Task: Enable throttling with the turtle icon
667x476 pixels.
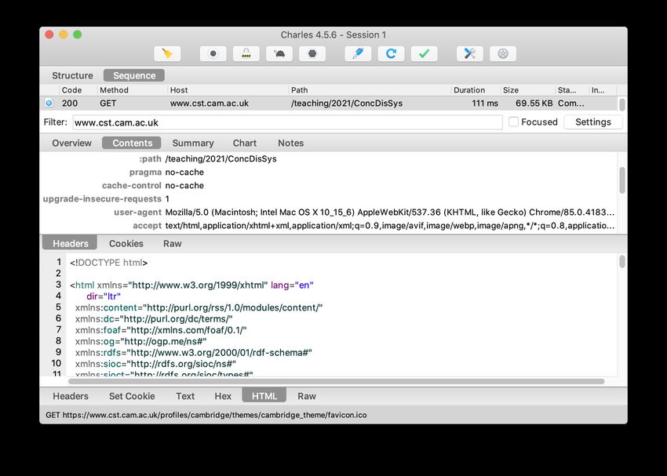Action: pos(279,53)
